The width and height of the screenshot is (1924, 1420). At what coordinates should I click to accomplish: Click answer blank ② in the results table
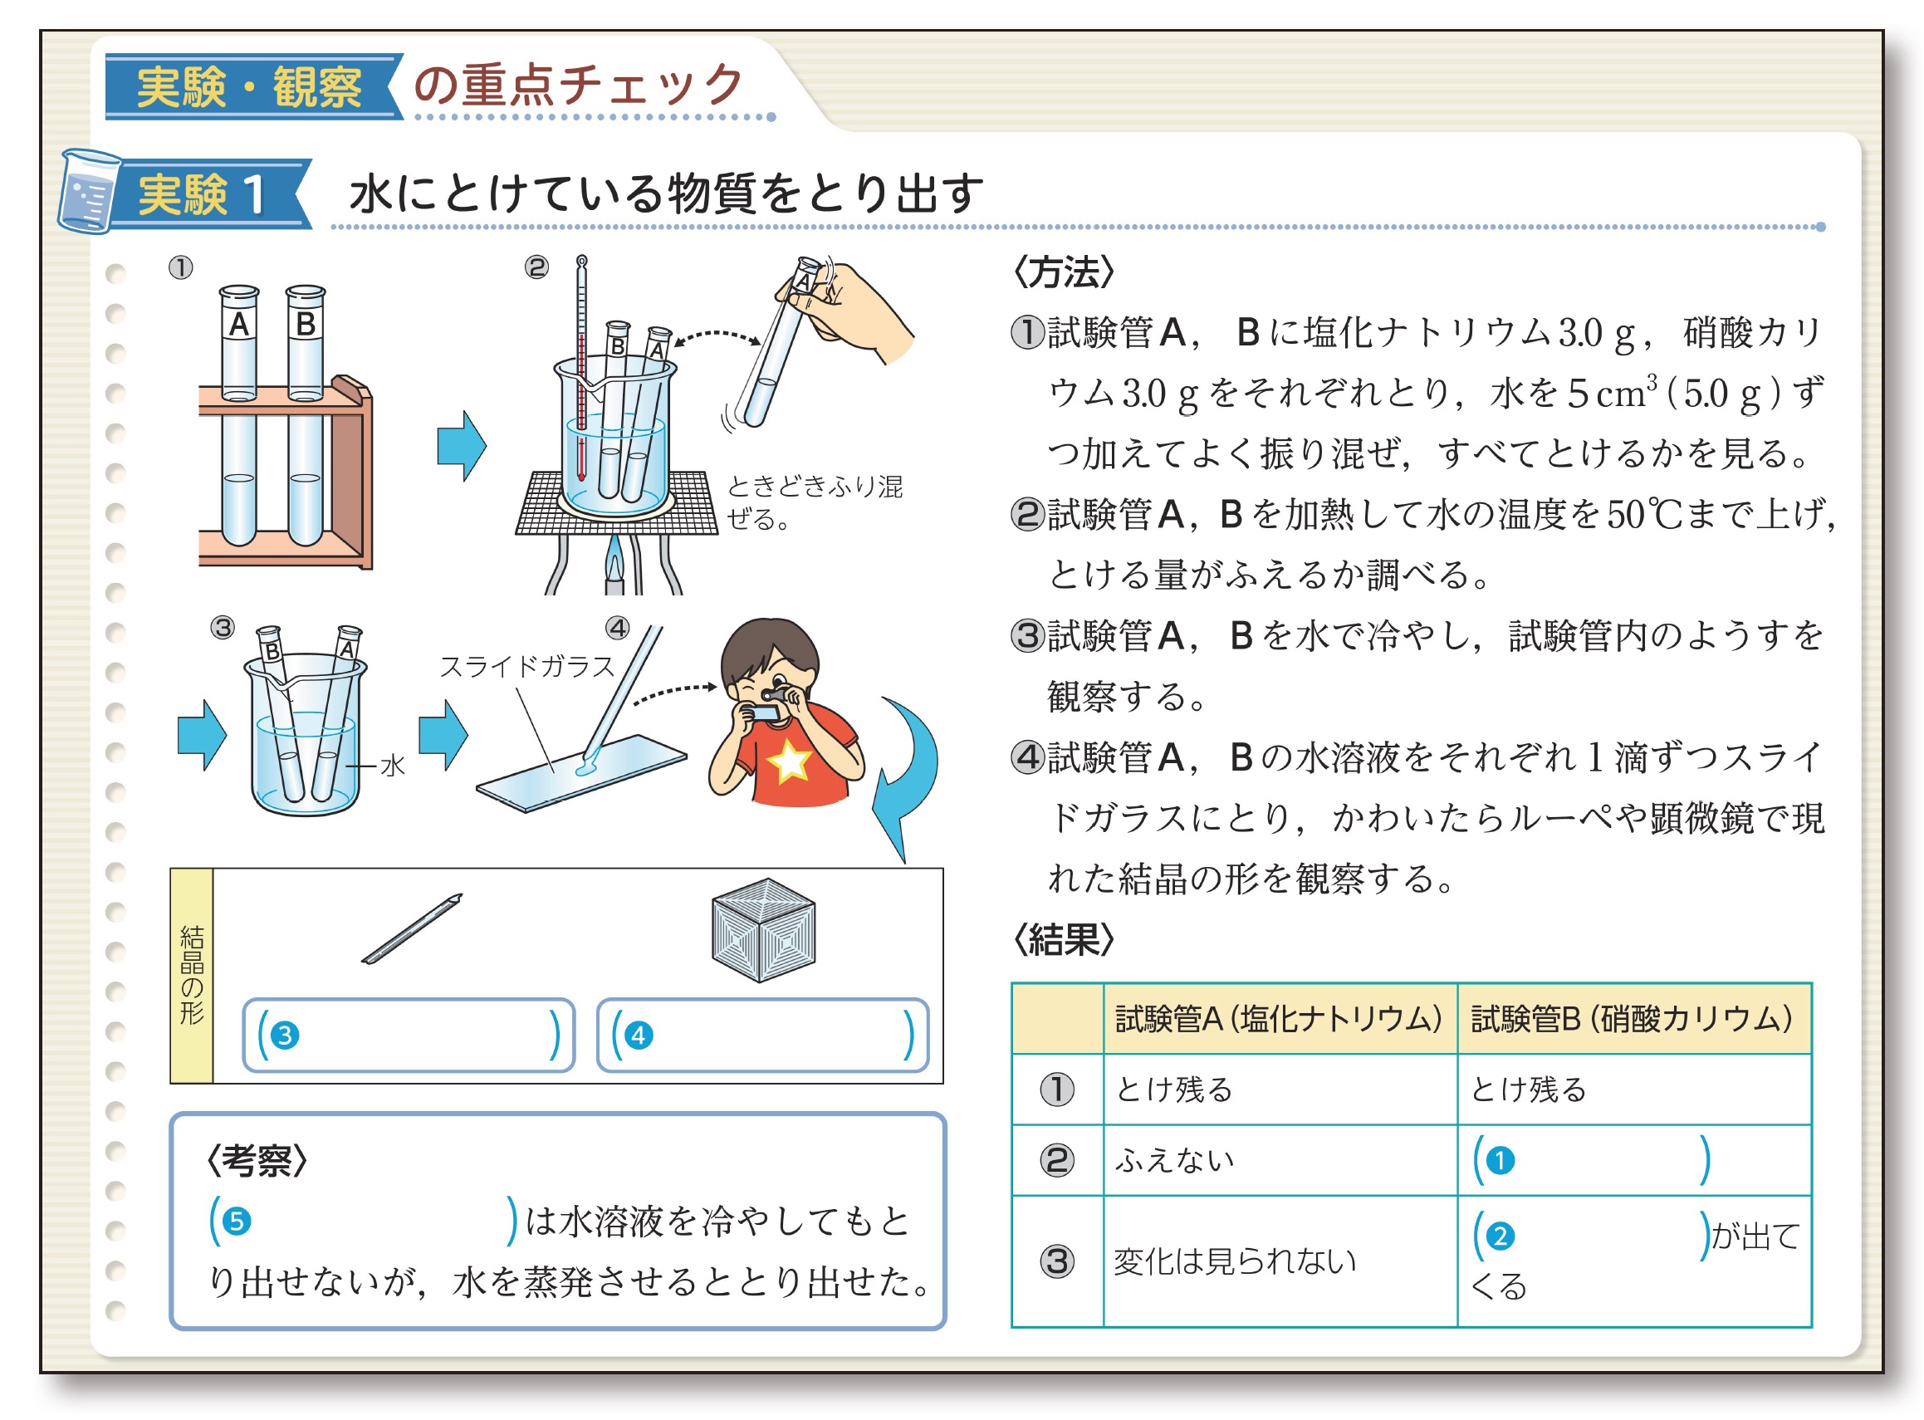coord(1592,1236)
